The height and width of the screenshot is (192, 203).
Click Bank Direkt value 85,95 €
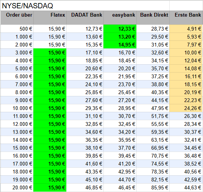pyautogui.click(x=153, y=187)
